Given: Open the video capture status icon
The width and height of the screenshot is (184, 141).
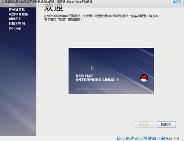Looking at the screenshot, I should coord(150,138).
